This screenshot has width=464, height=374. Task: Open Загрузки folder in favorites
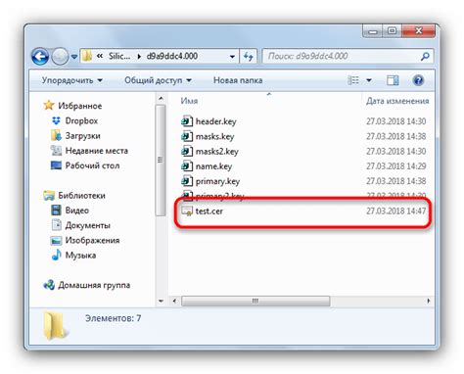click(x=82, y=136)
